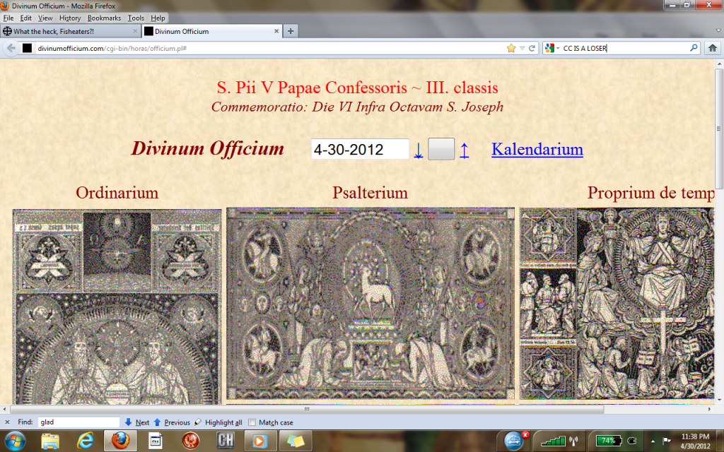Click the CH taskbar icon
Screen dimensions: 724x452
pos(226,441)
